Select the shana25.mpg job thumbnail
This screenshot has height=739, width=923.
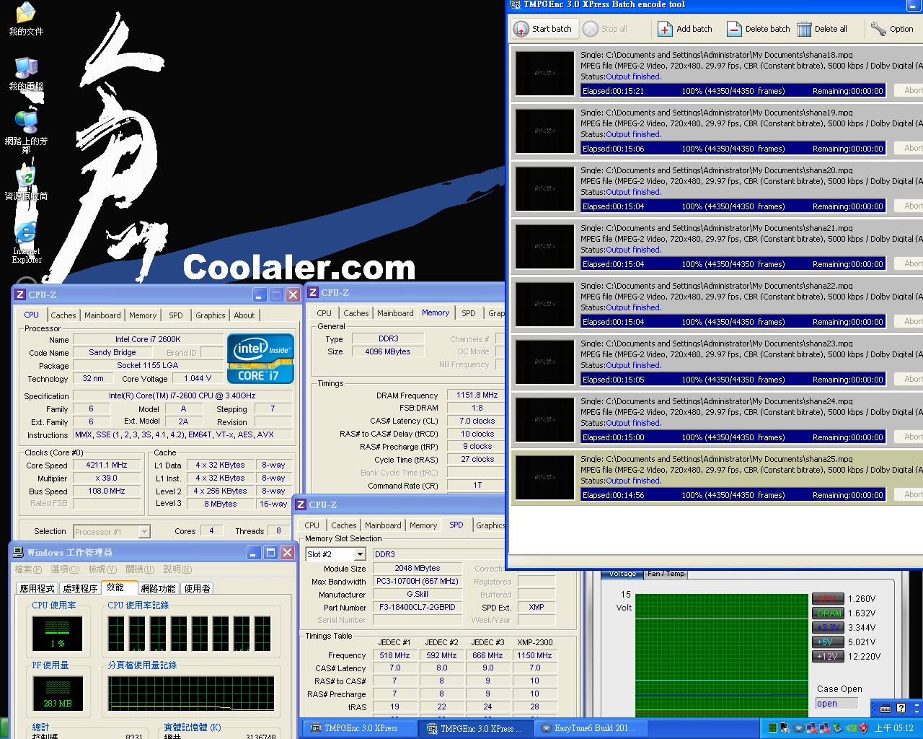[x=544, y=477]
